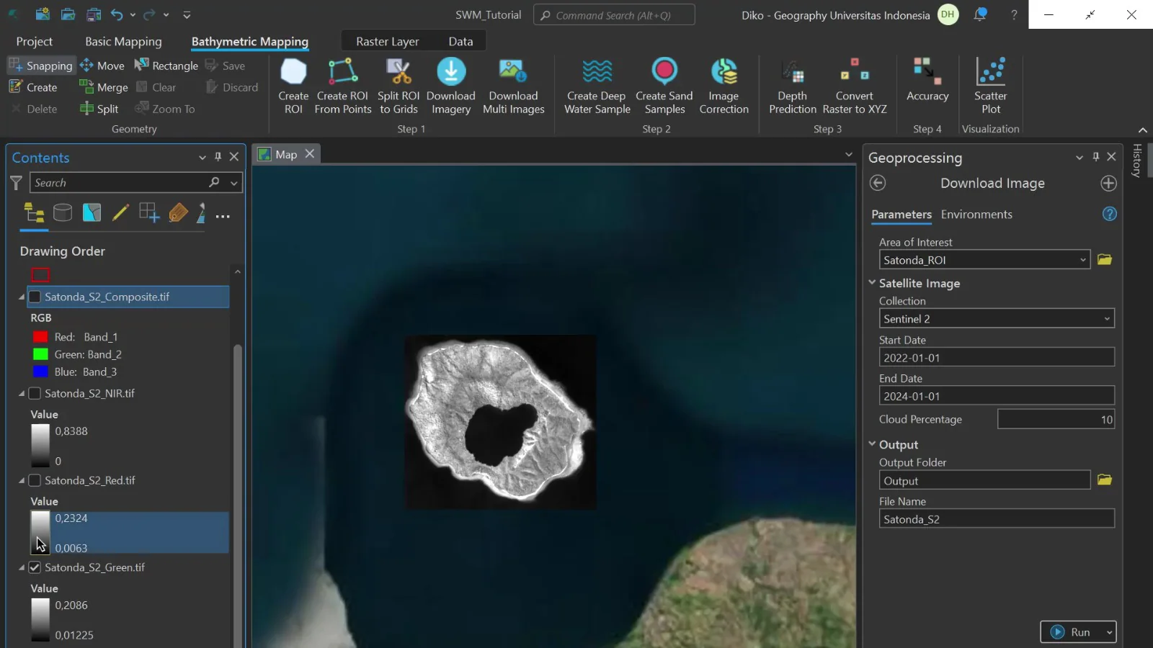Viewport: 1153px width, 648px height.
Task: Click the Cloud Percentage field
Action: coord(1056,419)
